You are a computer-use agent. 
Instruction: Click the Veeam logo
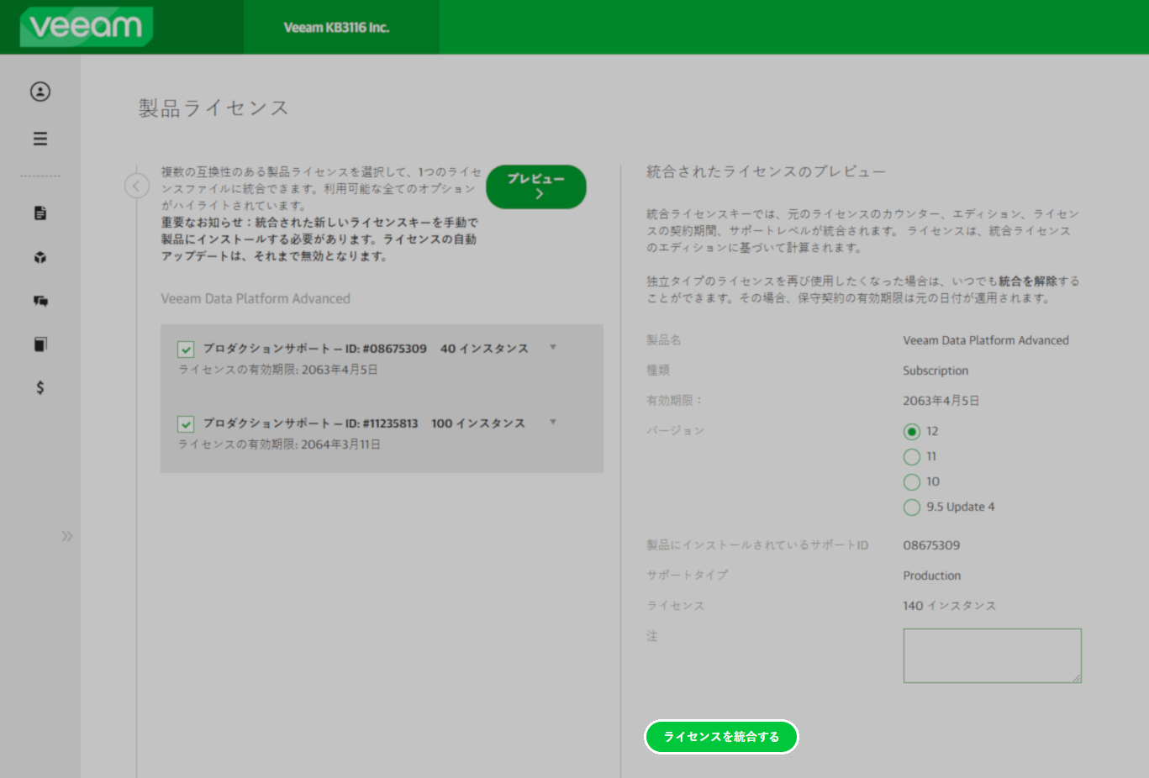[x=87, y=26]
